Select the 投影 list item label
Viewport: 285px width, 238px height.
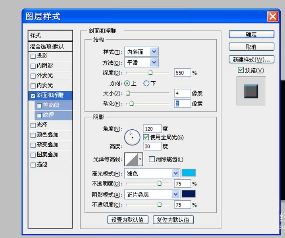(x=42, y=56)
